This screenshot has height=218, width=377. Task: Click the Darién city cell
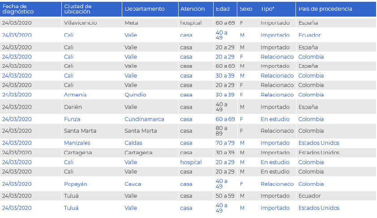point(73,107)
